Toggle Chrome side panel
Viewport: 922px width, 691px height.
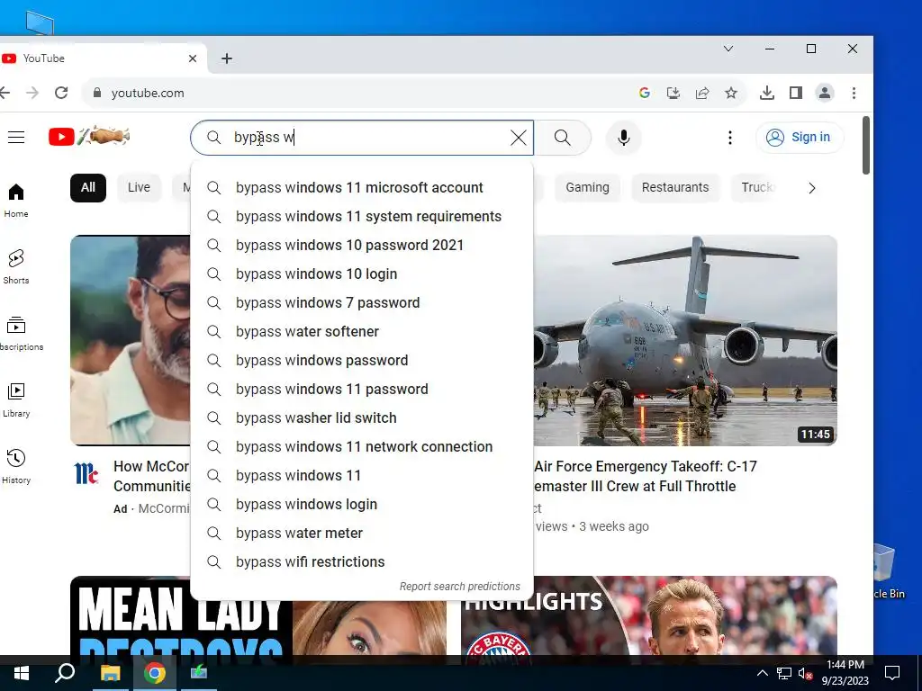[796, 93]
